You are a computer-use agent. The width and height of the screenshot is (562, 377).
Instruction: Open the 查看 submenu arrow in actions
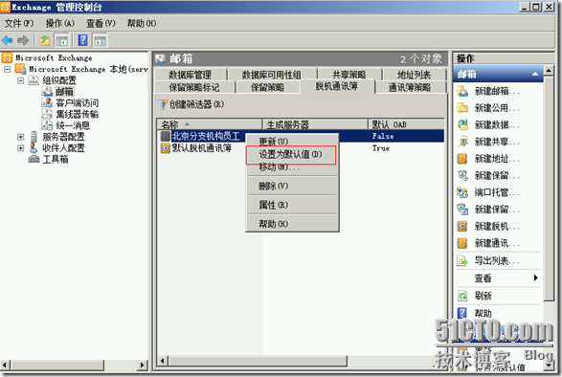coord(535,277)
